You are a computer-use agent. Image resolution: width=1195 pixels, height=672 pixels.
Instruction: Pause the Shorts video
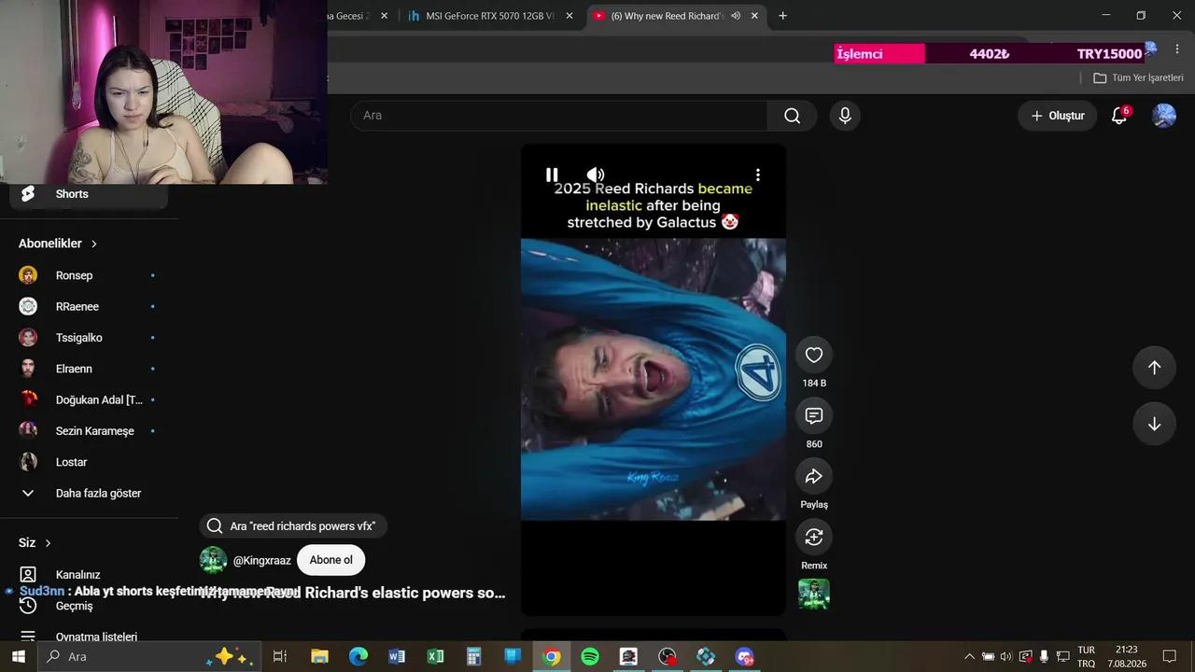552,175
